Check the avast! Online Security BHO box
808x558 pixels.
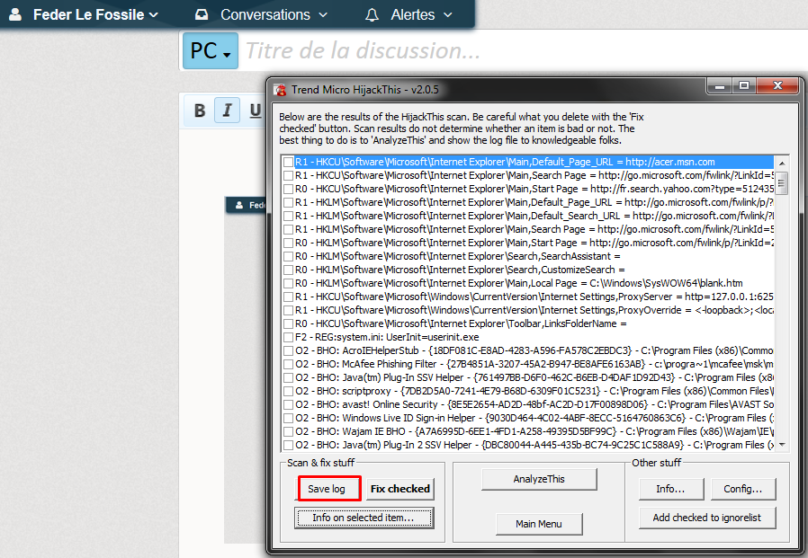coord(289,404)
